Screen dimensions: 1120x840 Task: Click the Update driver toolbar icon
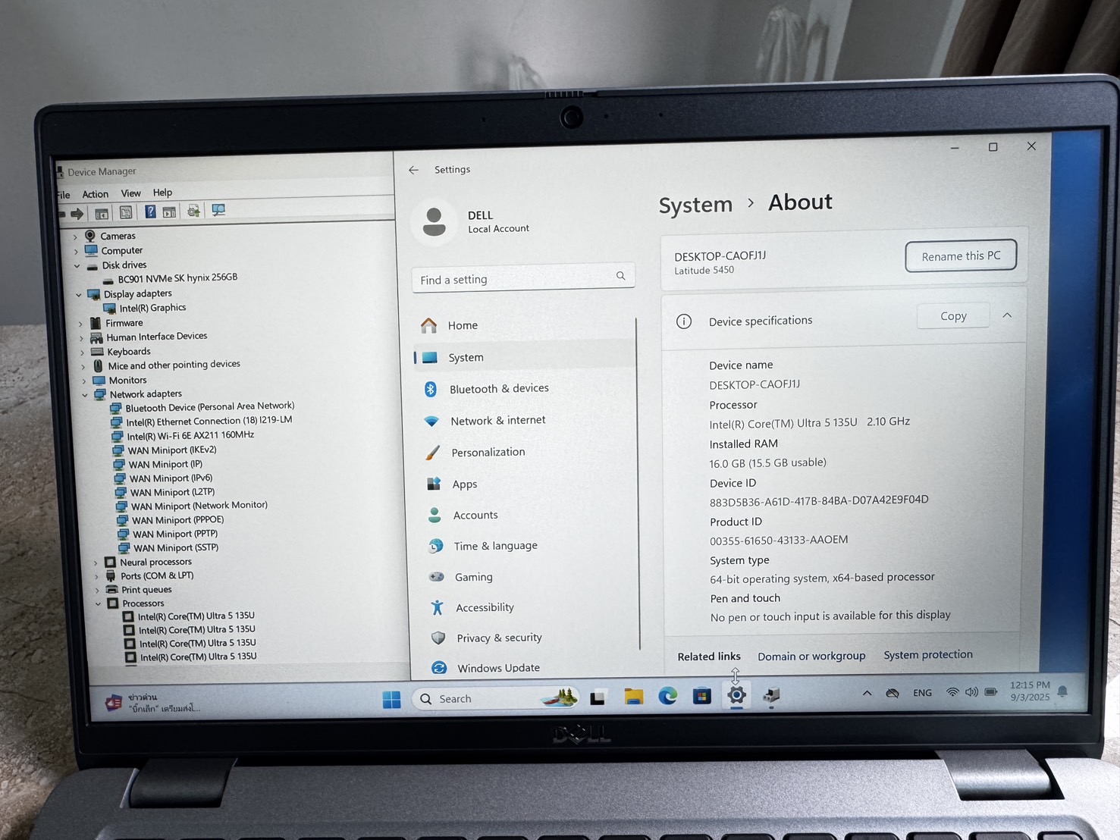pos(194,211)
